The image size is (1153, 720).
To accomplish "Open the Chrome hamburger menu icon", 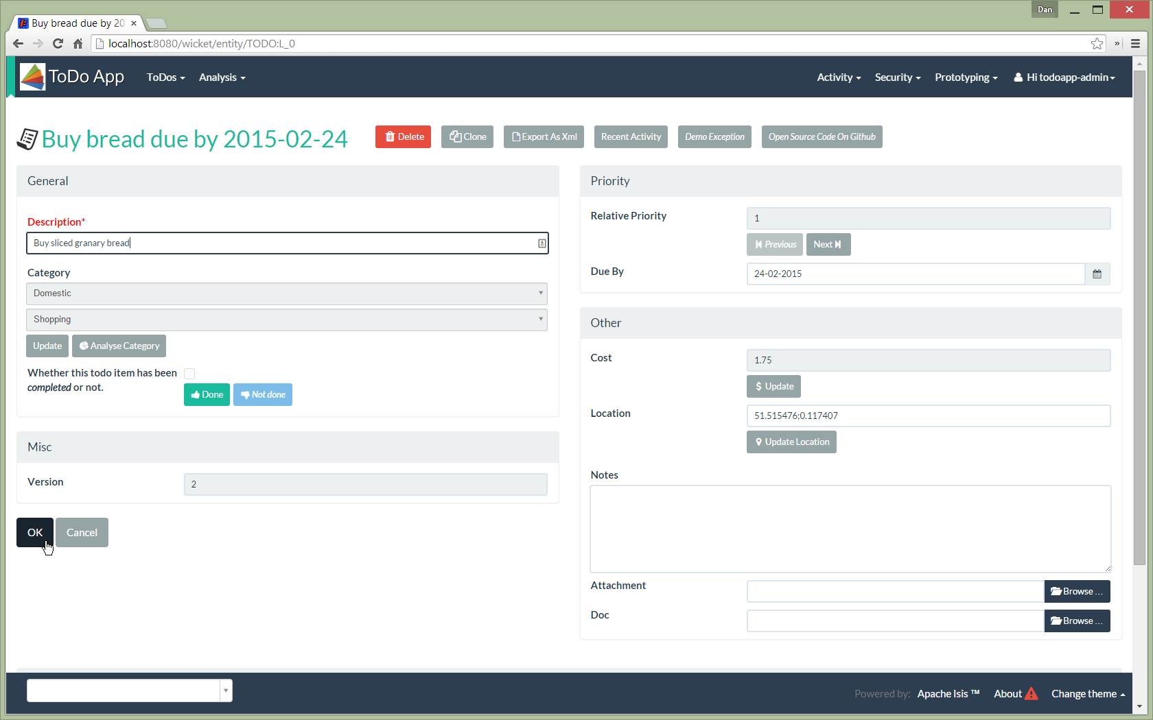I will [1135, 44].
